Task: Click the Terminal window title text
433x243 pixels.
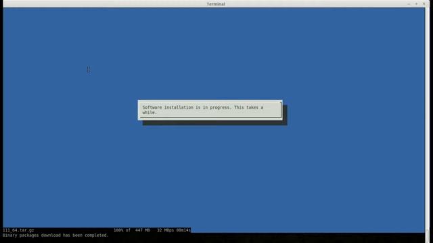Action: click(216, 4)
